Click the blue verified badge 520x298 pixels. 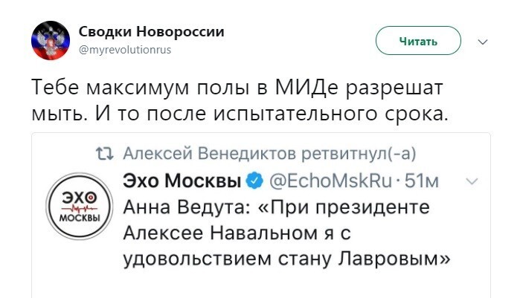(254, 181)
